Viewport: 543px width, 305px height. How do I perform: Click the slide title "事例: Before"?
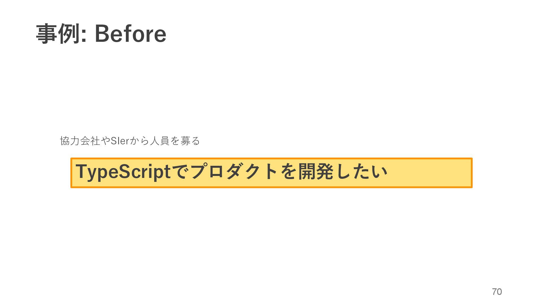coord(101,34)
